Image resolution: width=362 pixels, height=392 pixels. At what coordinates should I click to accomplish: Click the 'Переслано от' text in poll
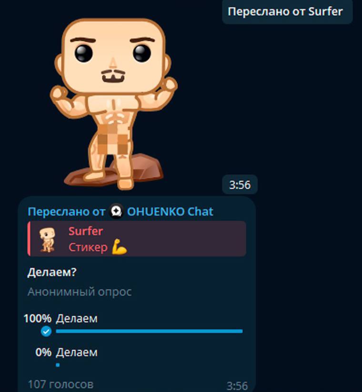(67, 212)
